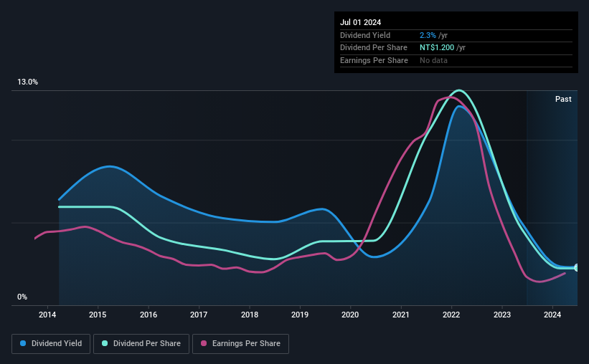Click the tooltip Dividend Per Share row label
Viewport: 589px width, 364px height.
point(373,48)
